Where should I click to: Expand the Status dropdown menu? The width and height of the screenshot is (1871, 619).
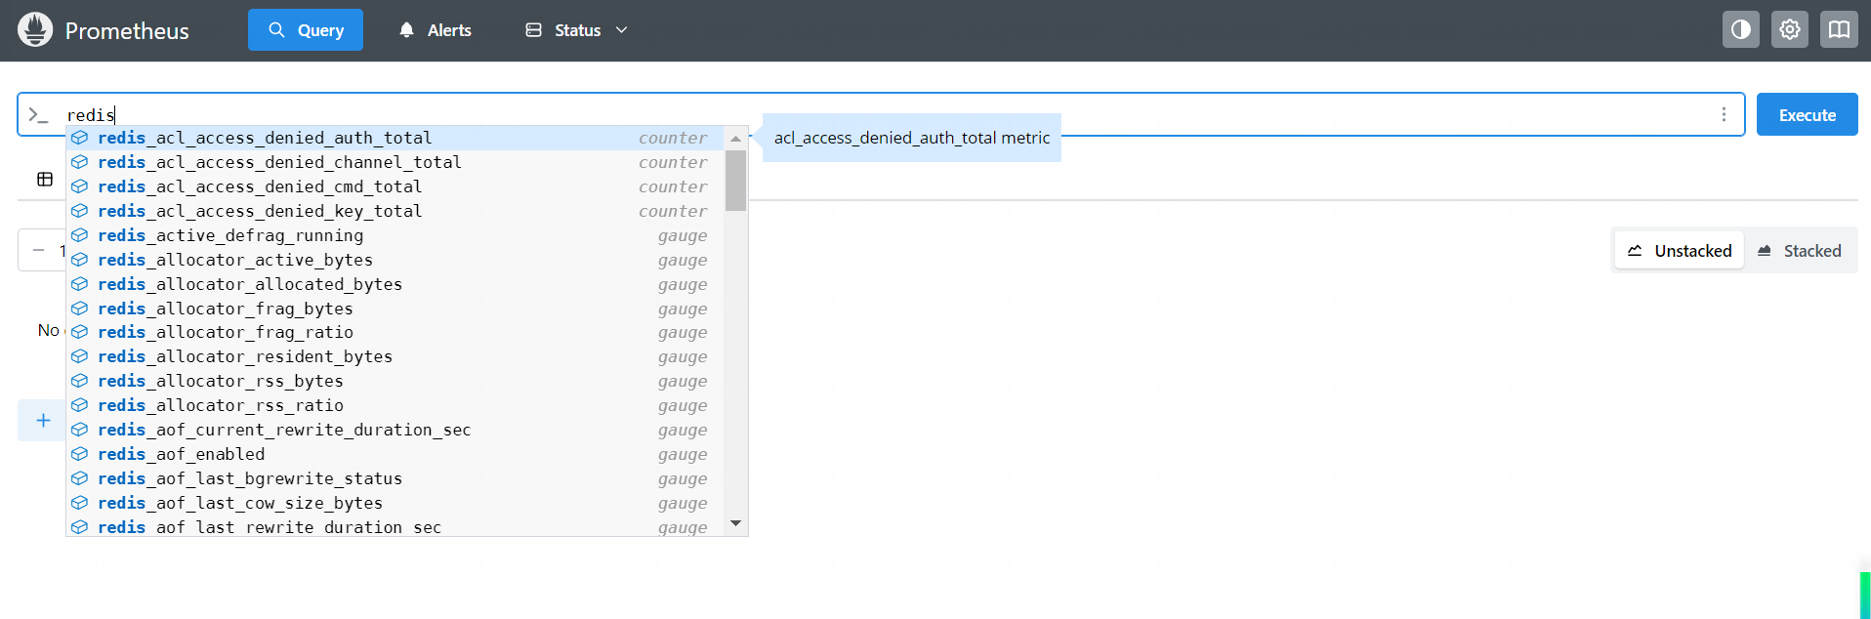[x=576, y=30]
